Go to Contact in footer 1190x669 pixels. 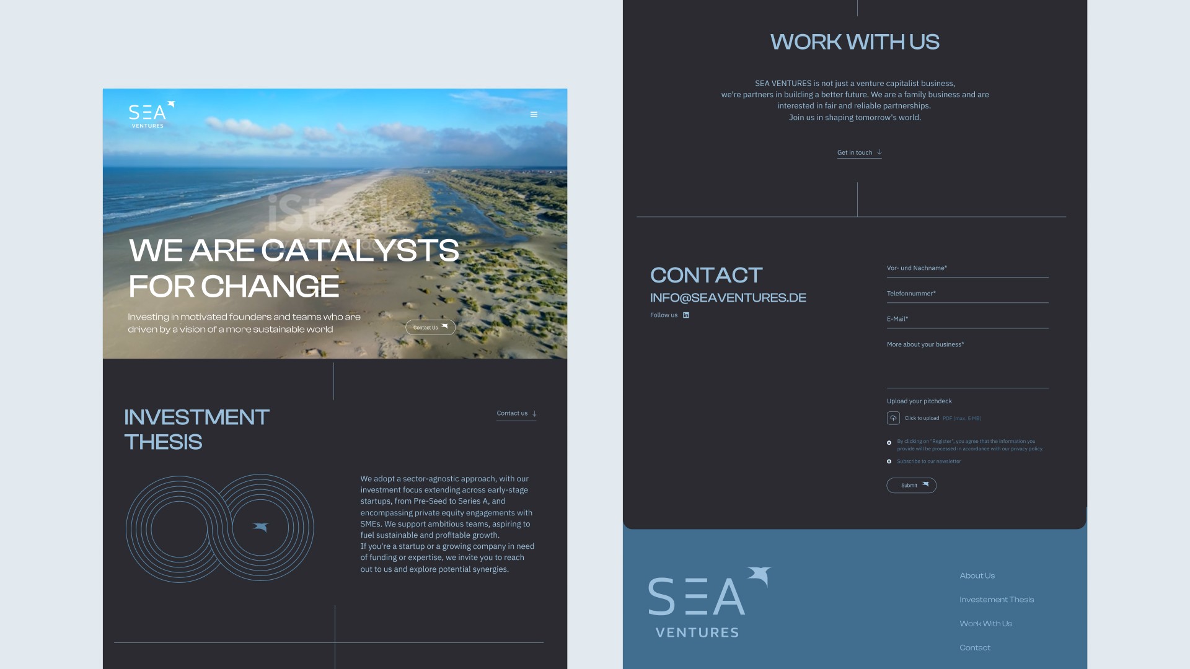click(x=974, y=649)
